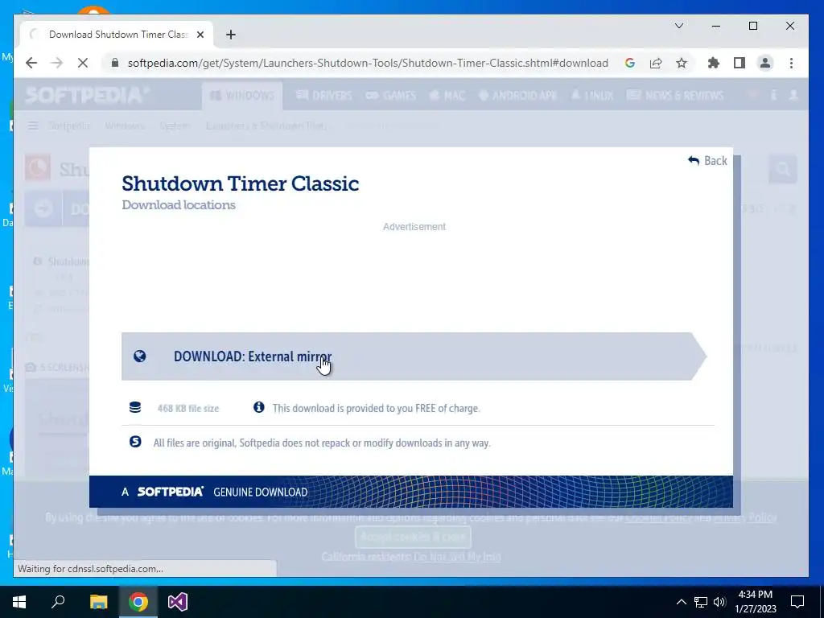Close the Download Shutdown Timer Classic tab
This screenshot has width=824, height=618.
point(200,35)
